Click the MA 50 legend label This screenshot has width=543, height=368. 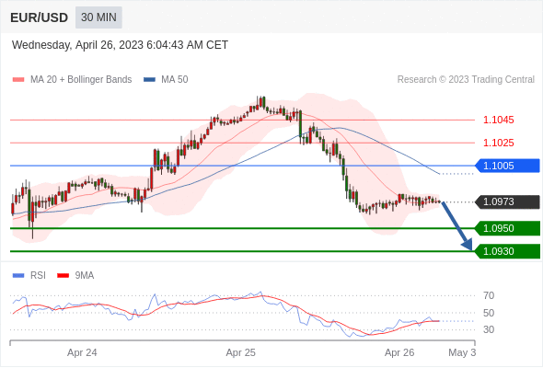point(175,80)
